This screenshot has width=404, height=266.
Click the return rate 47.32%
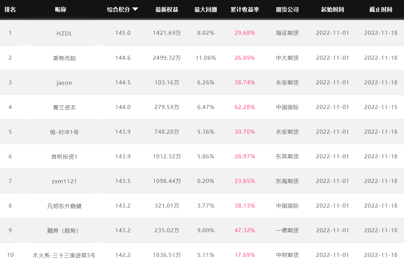coord(245,230)
